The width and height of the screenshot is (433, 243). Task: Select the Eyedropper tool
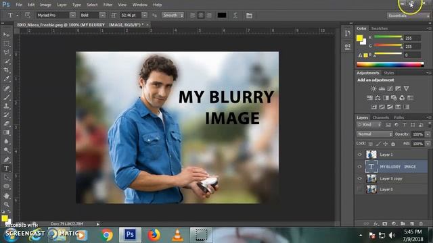[6, 79]
